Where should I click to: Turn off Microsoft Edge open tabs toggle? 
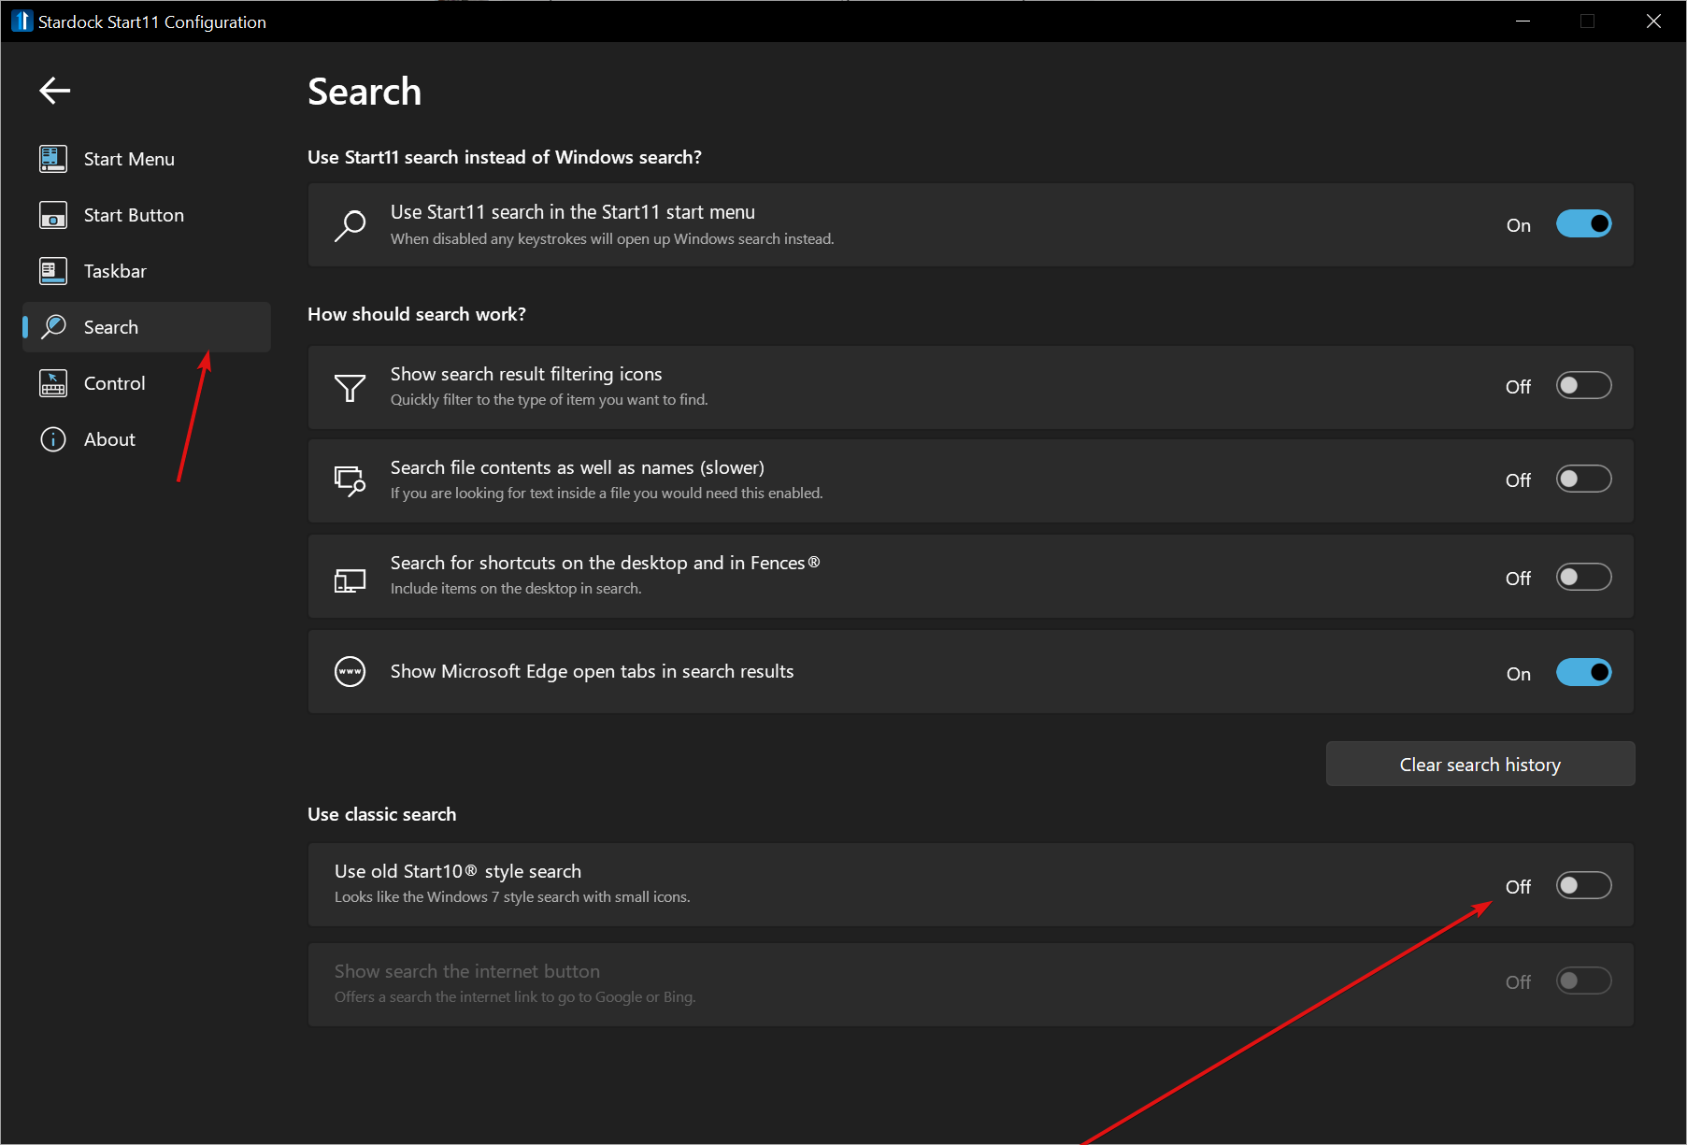[x=1583, y=672]
